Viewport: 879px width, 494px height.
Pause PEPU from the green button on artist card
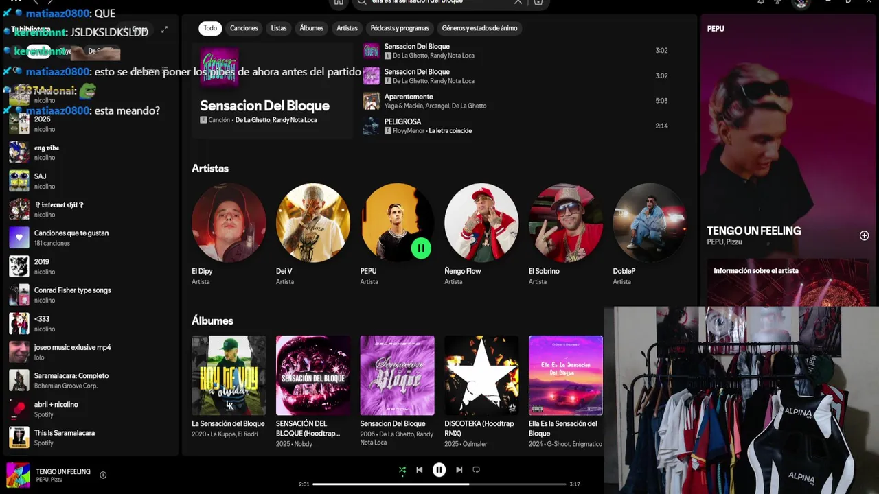coord(421,248)
